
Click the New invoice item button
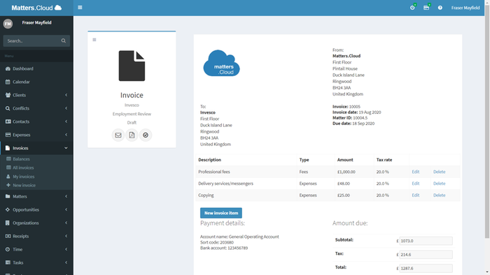tap(221, 213)
